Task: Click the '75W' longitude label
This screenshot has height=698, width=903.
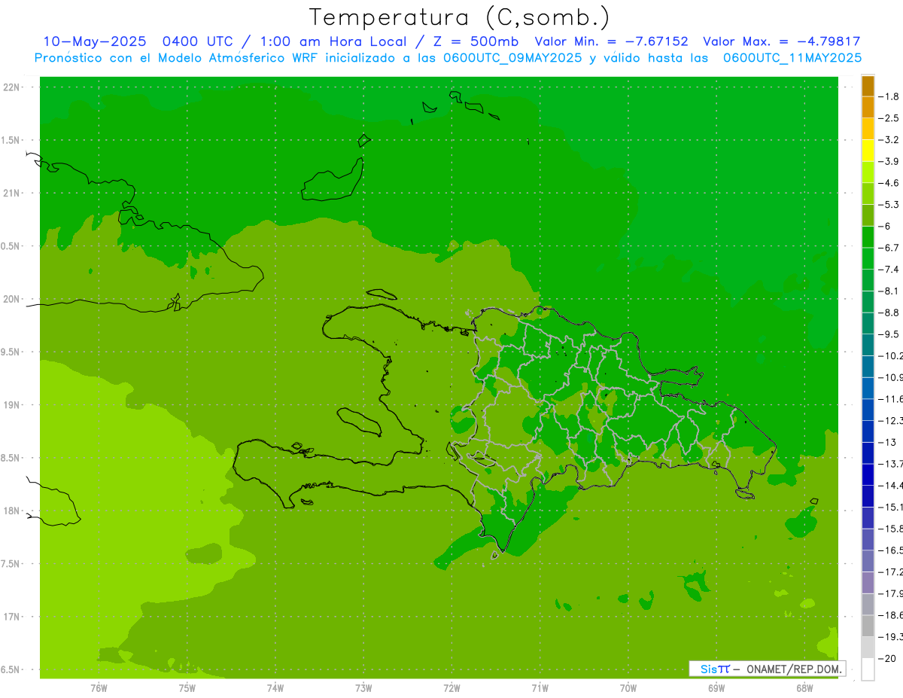Action: tap(187, 688)
